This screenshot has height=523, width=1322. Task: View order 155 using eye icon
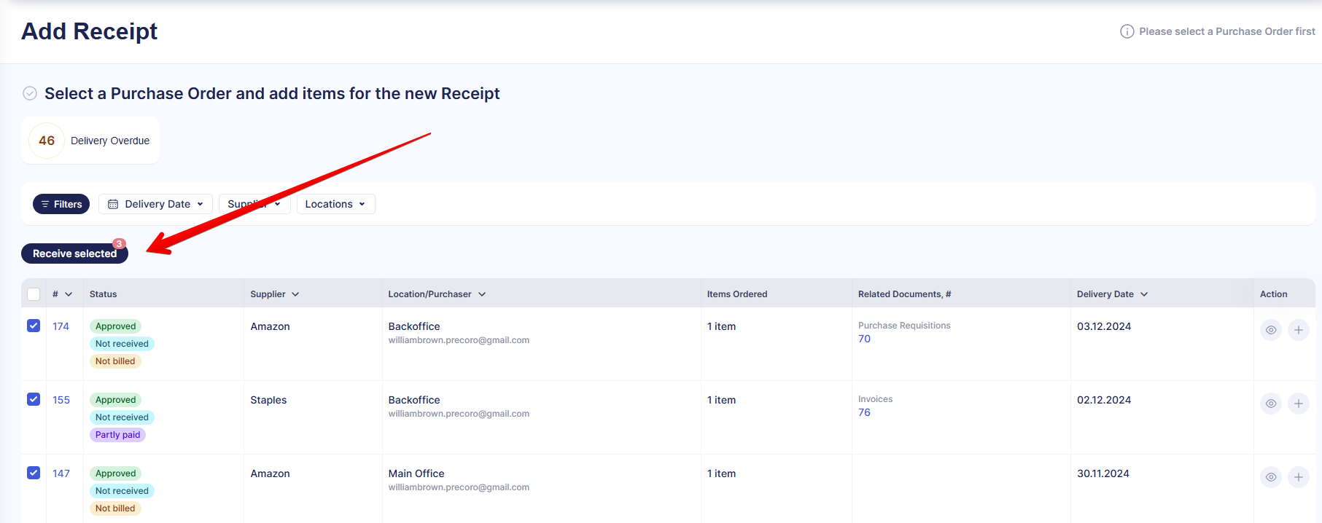tap(1270, 404)
